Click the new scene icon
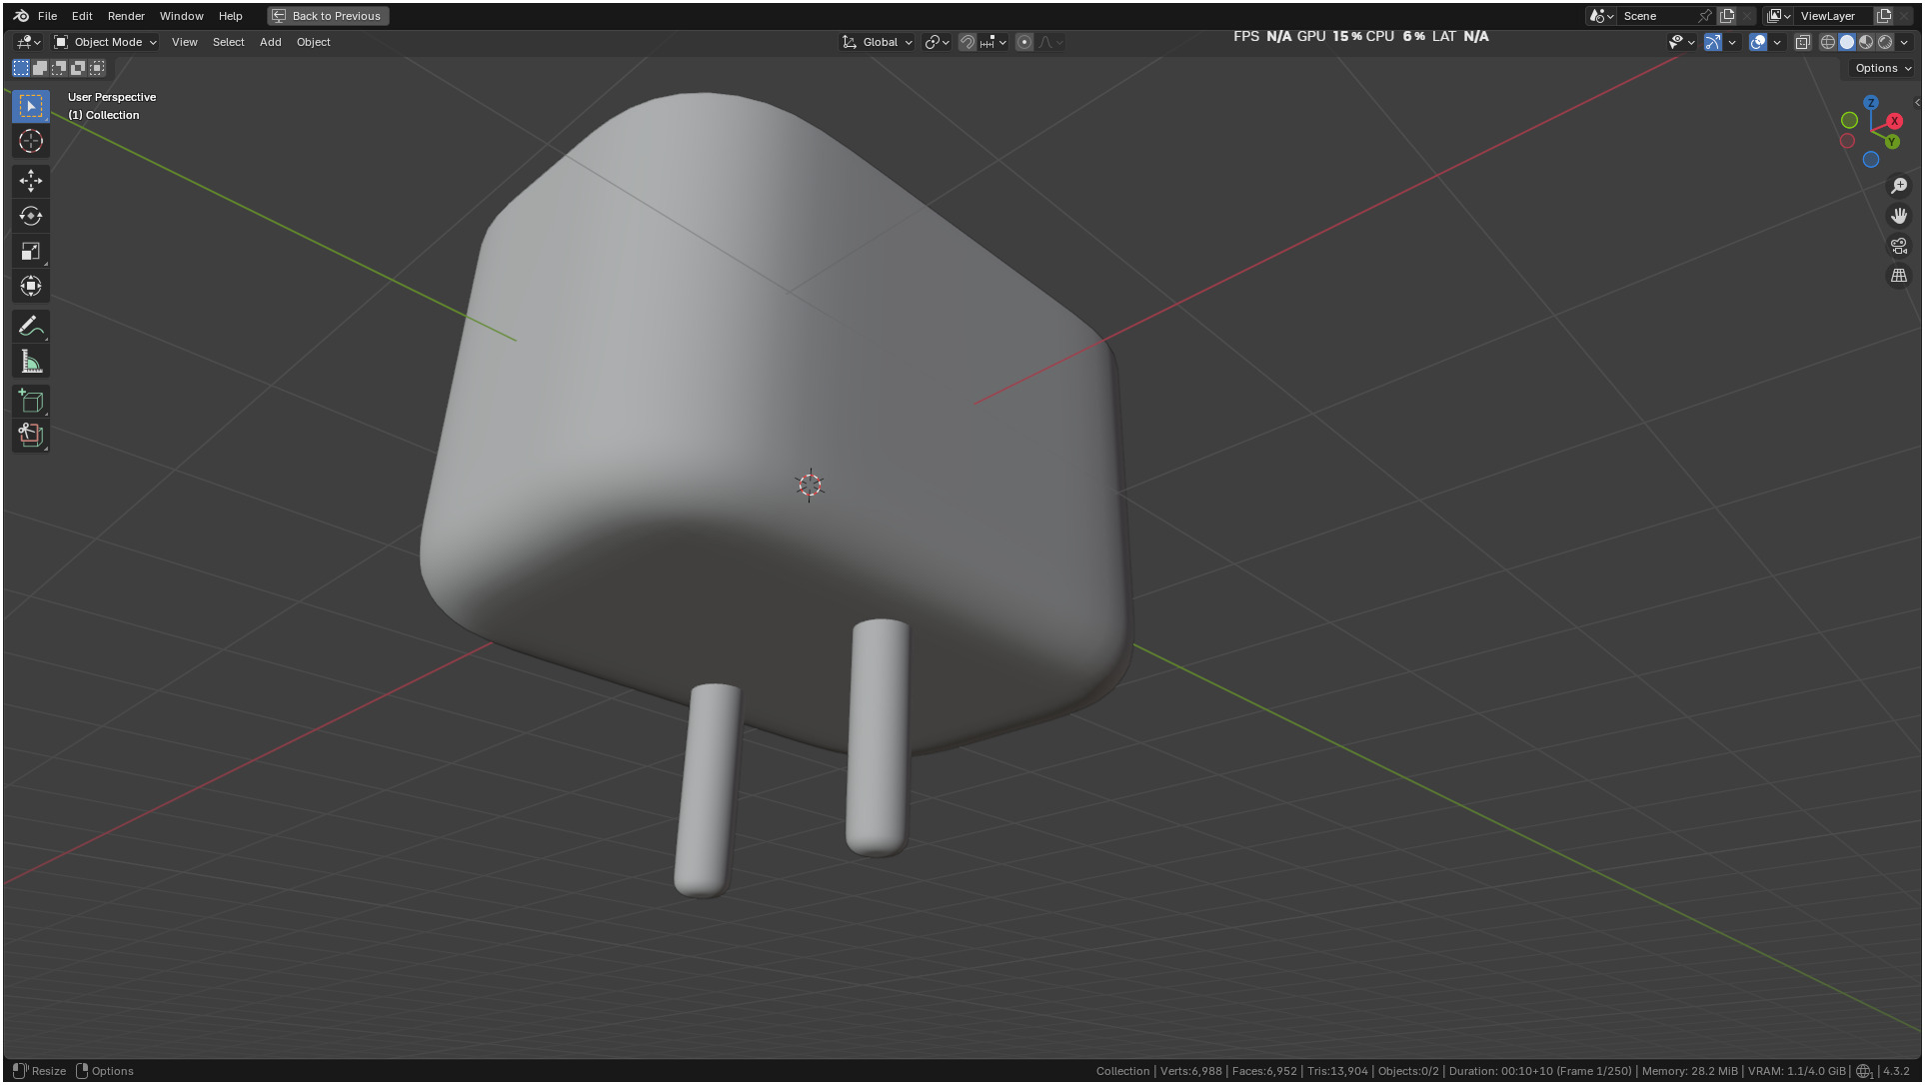 click(x=1727, y=16)
